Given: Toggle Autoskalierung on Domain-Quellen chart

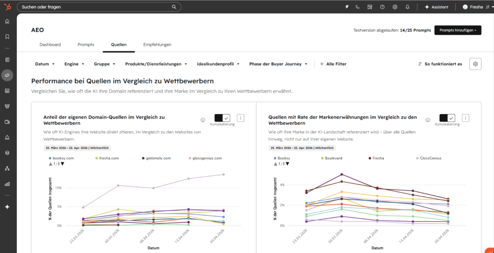Looking at the screenshot, I should click(x=222, y=118).
